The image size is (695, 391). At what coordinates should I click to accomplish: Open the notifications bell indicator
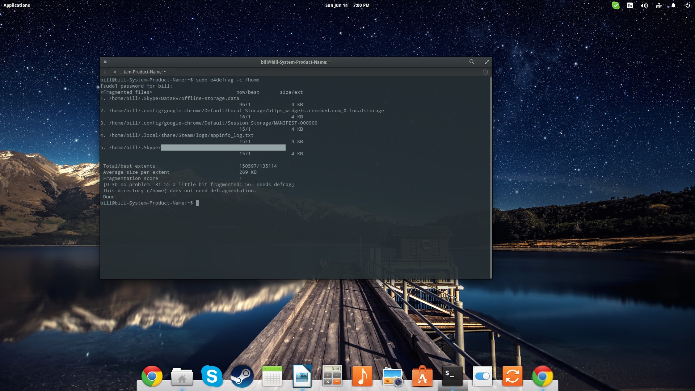point(673,5)
